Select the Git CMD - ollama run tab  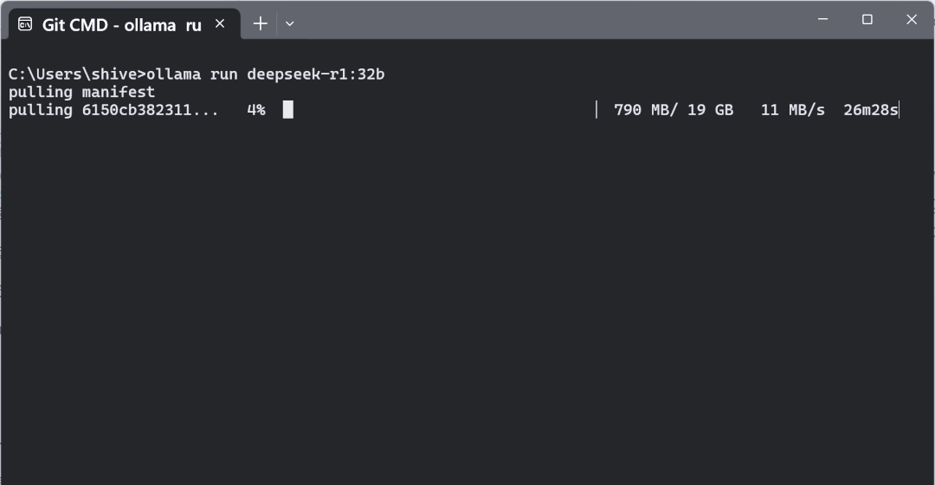[x=121, y=24]
